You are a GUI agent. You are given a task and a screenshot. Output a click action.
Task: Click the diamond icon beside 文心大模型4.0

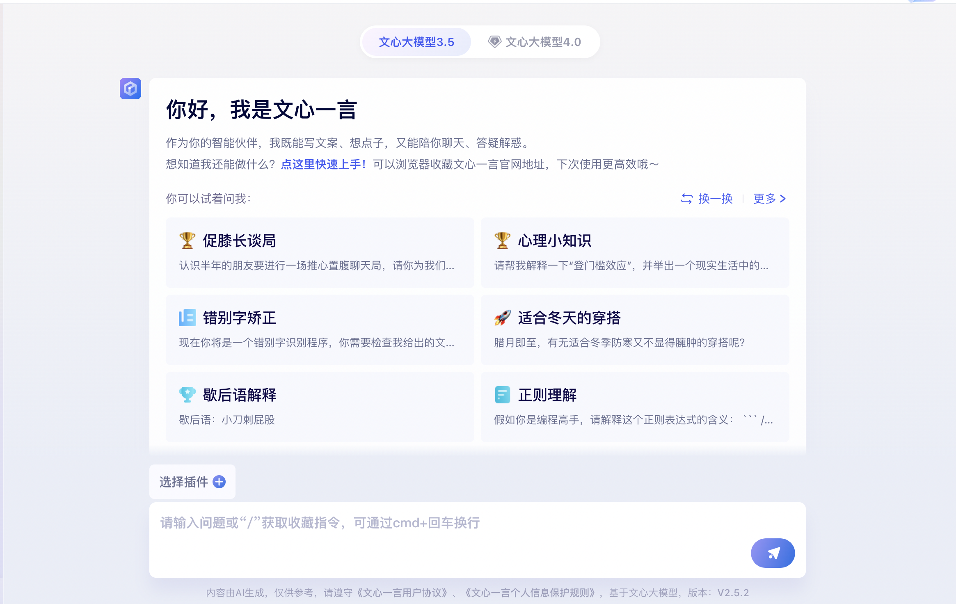tap(494, 42)
